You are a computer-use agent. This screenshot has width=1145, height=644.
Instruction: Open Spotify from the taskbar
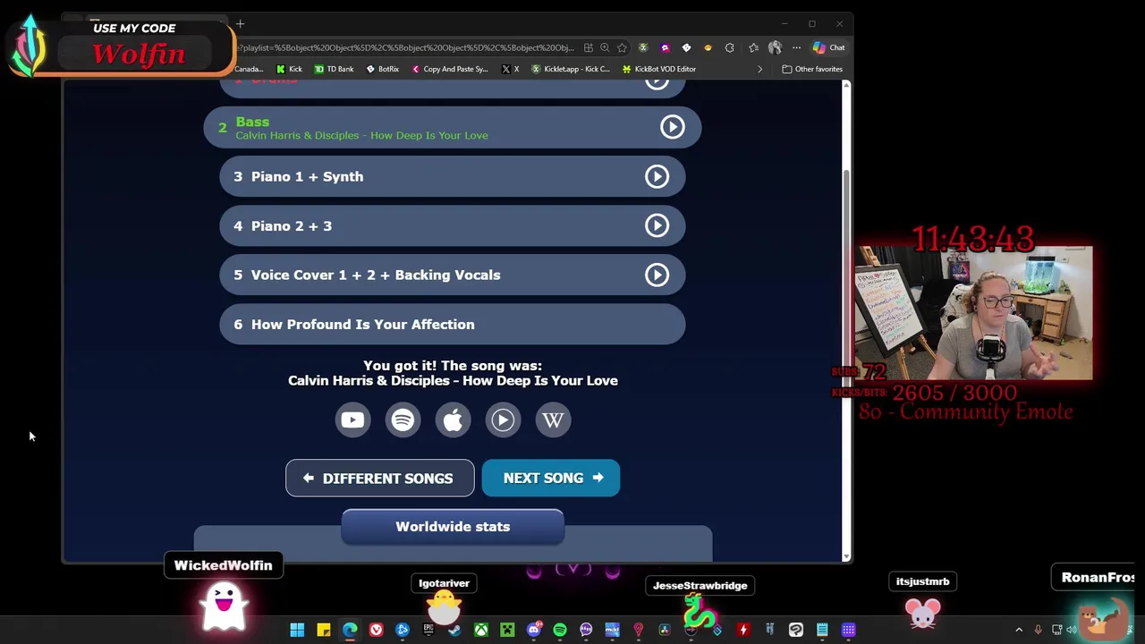coord(560,630)
